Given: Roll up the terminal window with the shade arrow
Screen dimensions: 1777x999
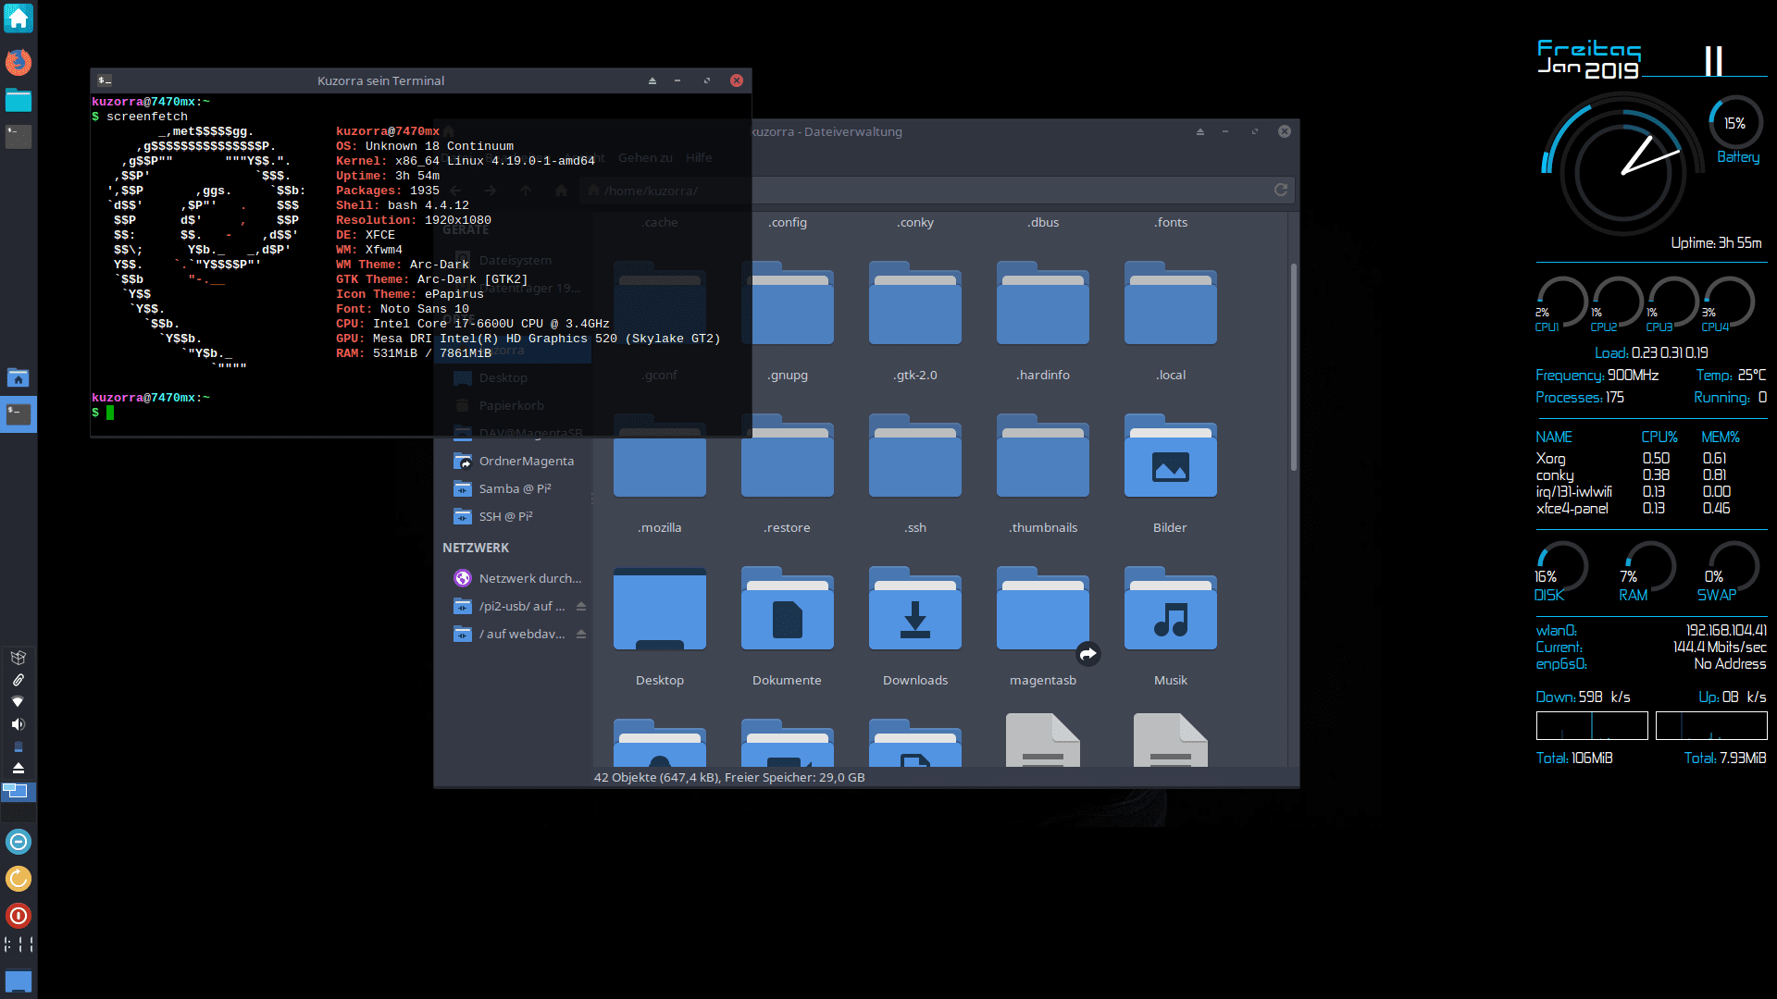Looking at the screenshot, I should coord(652,81).
